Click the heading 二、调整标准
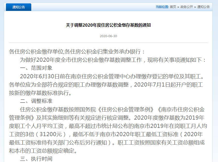Screen dimensions: 218x162 point(36,101)
